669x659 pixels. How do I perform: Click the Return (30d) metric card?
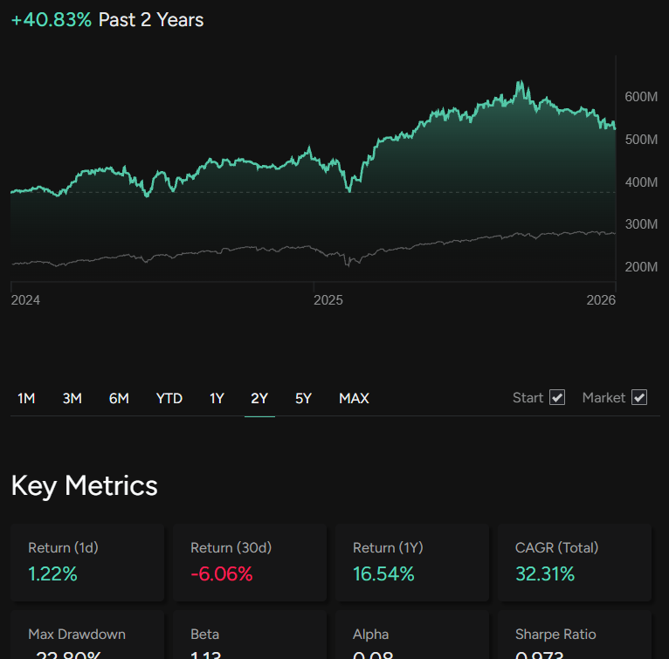coord(249,562)
